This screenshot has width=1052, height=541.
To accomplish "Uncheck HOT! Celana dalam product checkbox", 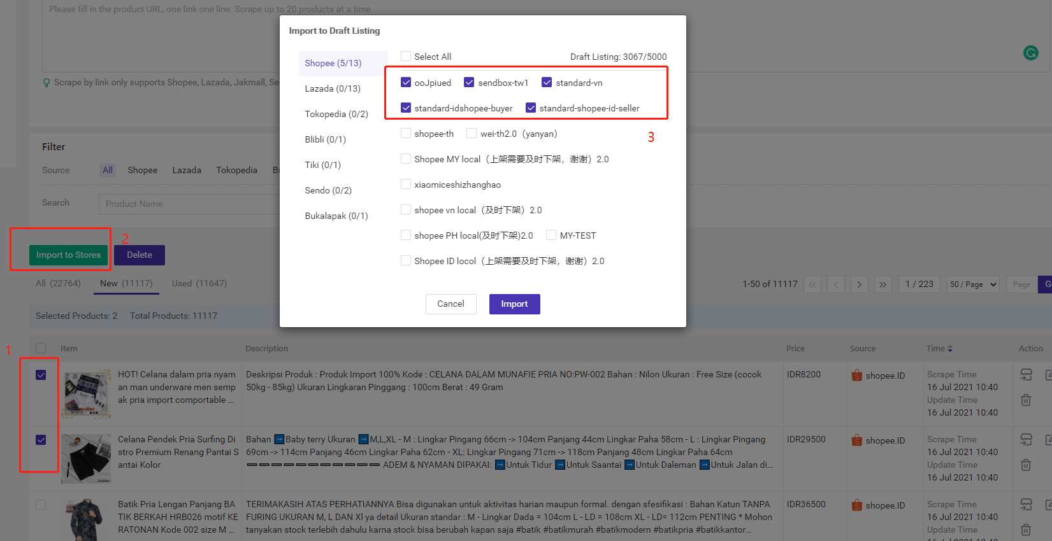I will coord(41,375).
